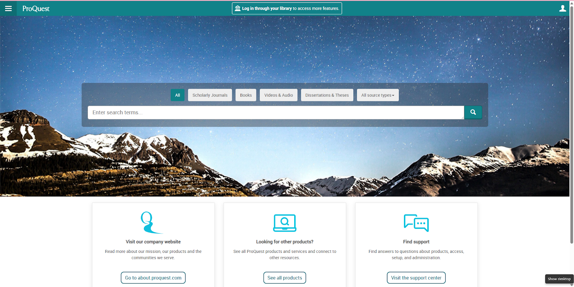Click the laptop search products icon
Image resolution: width=574 pixels, height=287 pixels.
pyautogui.click(x=285, y=223)
